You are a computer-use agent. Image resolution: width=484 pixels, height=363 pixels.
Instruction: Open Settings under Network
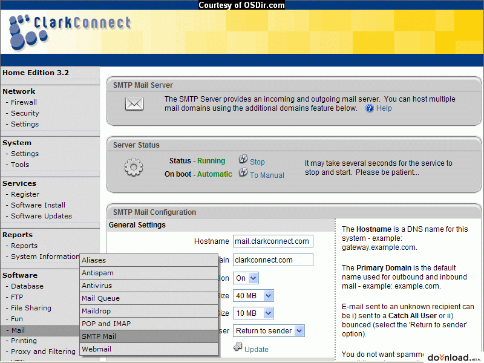point(25,124)
